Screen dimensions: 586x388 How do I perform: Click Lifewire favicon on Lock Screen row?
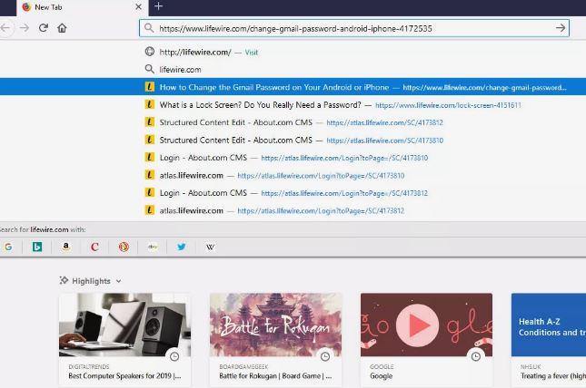pyautogui.click(x=150, y=104)
